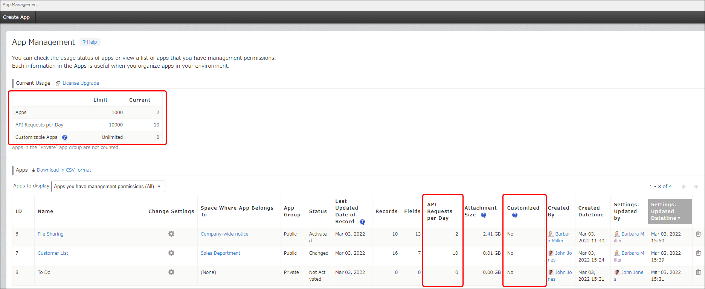Show help tooltip for Customizable Apps
Viewport: 705px width, 289px height.
pos(65,138)
